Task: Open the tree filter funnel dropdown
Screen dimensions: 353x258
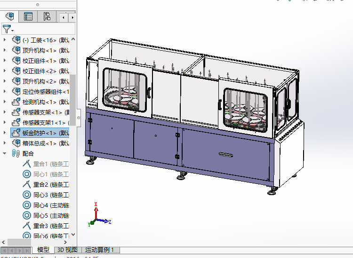Action: (8, 29)
